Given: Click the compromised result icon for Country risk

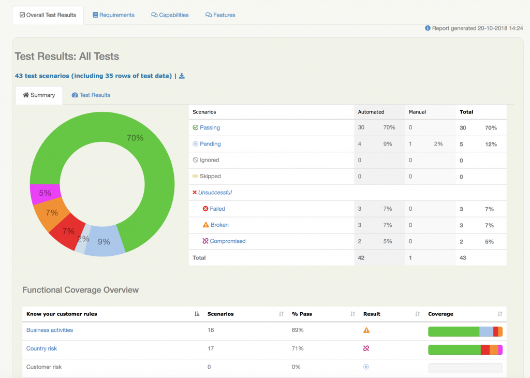Looking at the screenshot, I should (x=366, y=348).
